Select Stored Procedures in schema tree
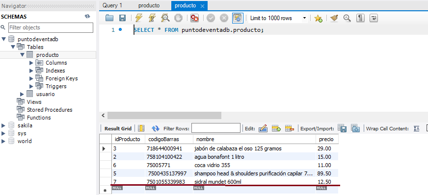 (50, 110)
